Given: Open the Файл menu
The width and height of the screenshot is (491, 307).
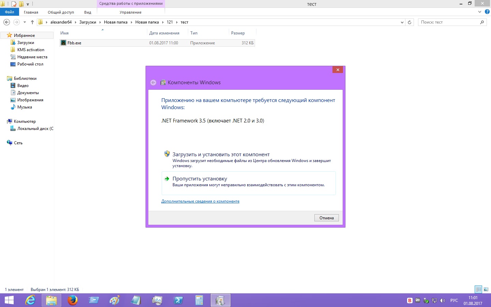Looking at the screenshot, I should pos(10,12).
